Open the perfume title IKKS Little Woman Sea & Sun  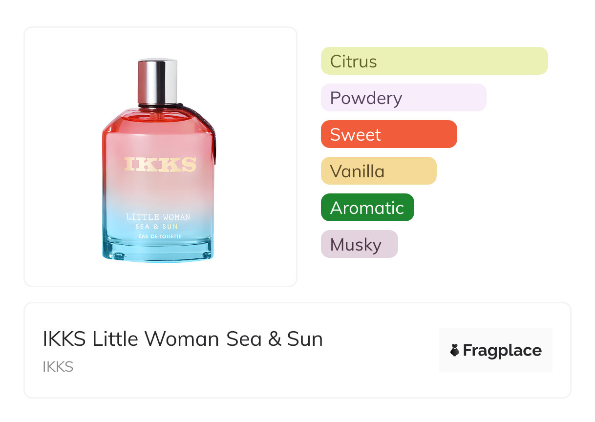click(183, 338)
